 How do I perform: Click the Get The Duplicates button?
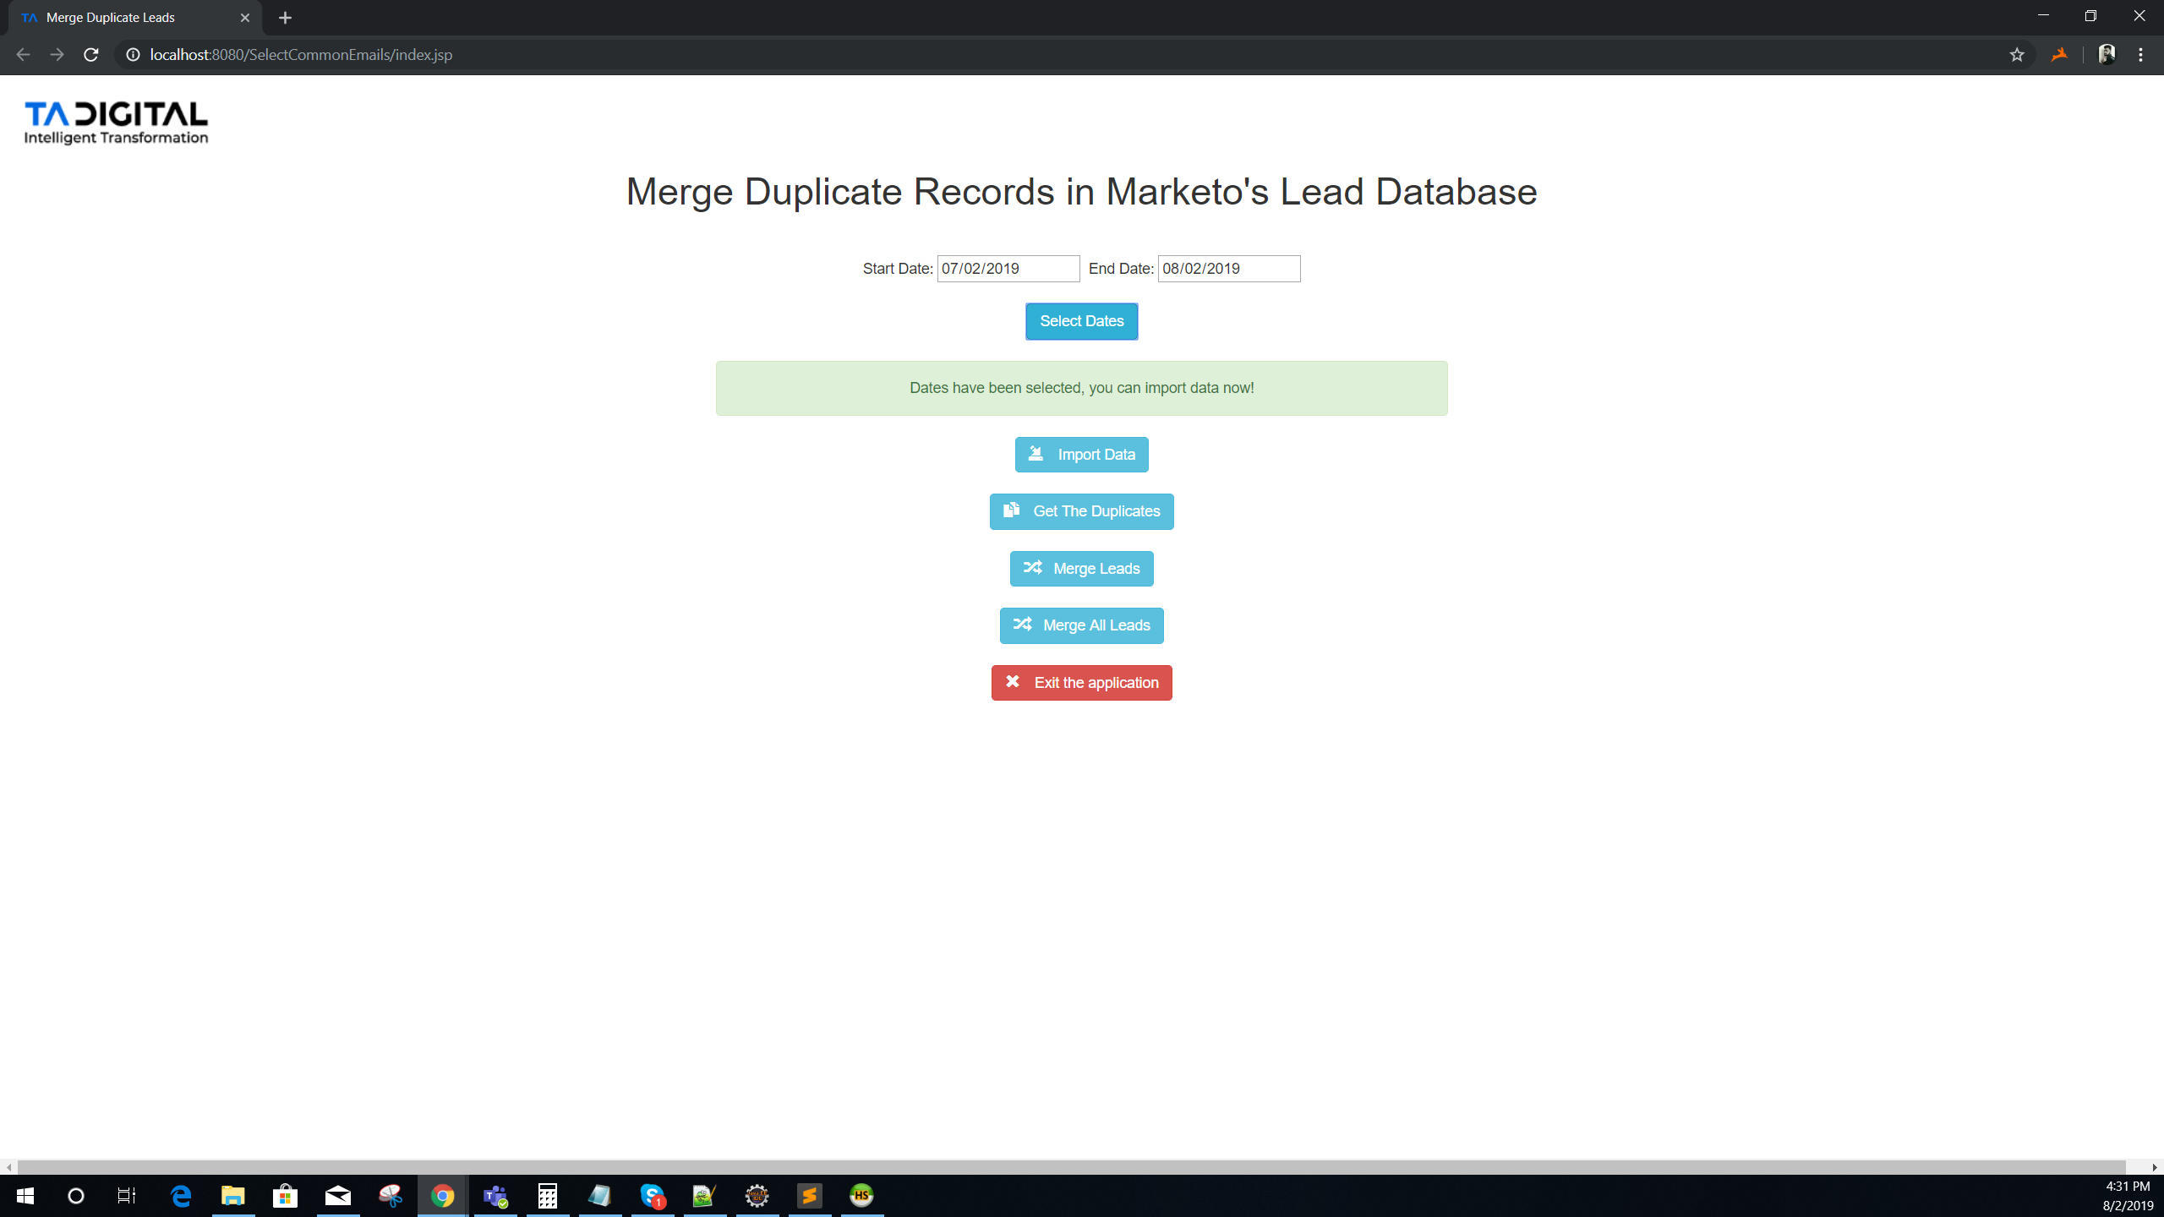coord(1082,510)
